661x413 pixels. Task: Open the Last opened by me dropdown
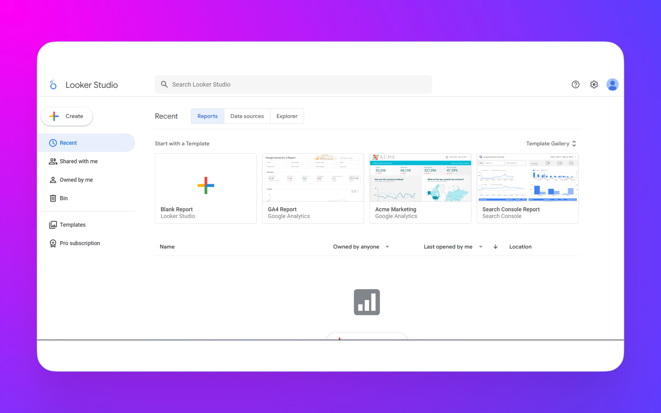[x=481, y=247]
